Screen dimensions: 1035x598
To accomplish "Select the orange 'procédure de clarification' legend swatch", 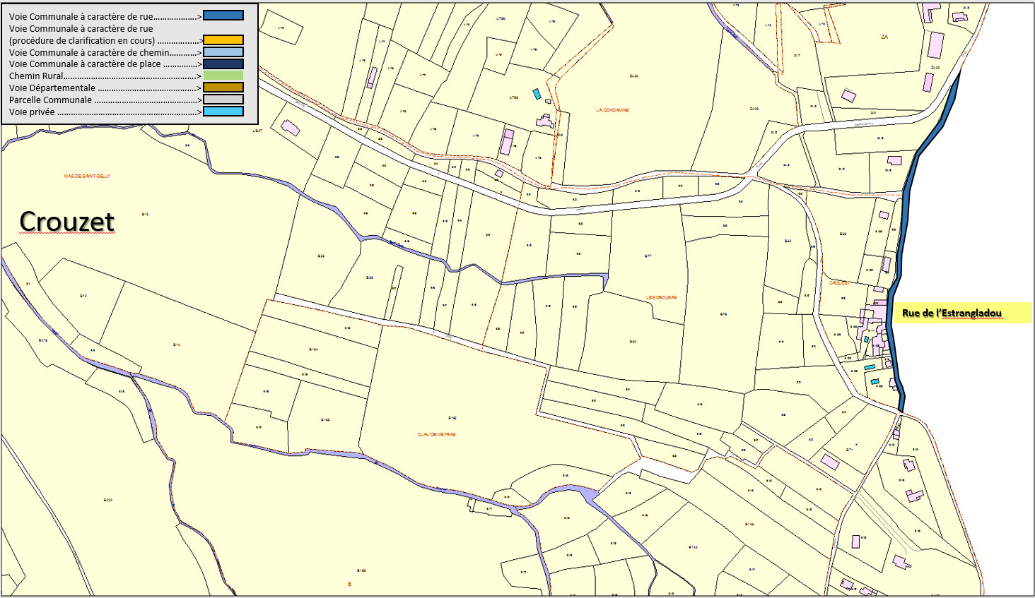I will [223, 40].
